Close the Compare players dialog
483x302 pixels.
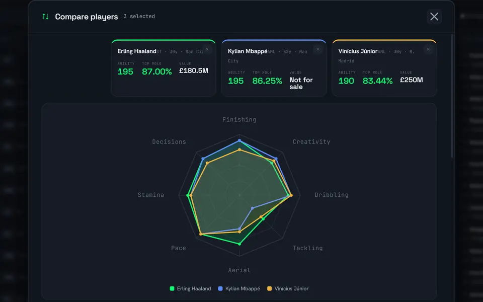click(x=434, y=17)
